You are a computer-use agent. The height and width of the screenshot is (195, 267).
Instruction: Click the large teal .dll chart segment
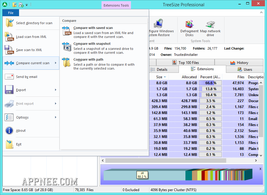(144, 175)
